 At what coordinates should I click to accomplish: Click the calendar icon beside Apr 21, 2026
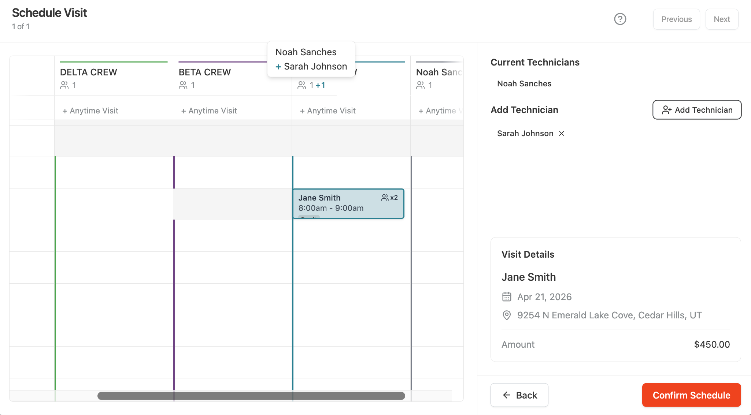coord(507,296)
